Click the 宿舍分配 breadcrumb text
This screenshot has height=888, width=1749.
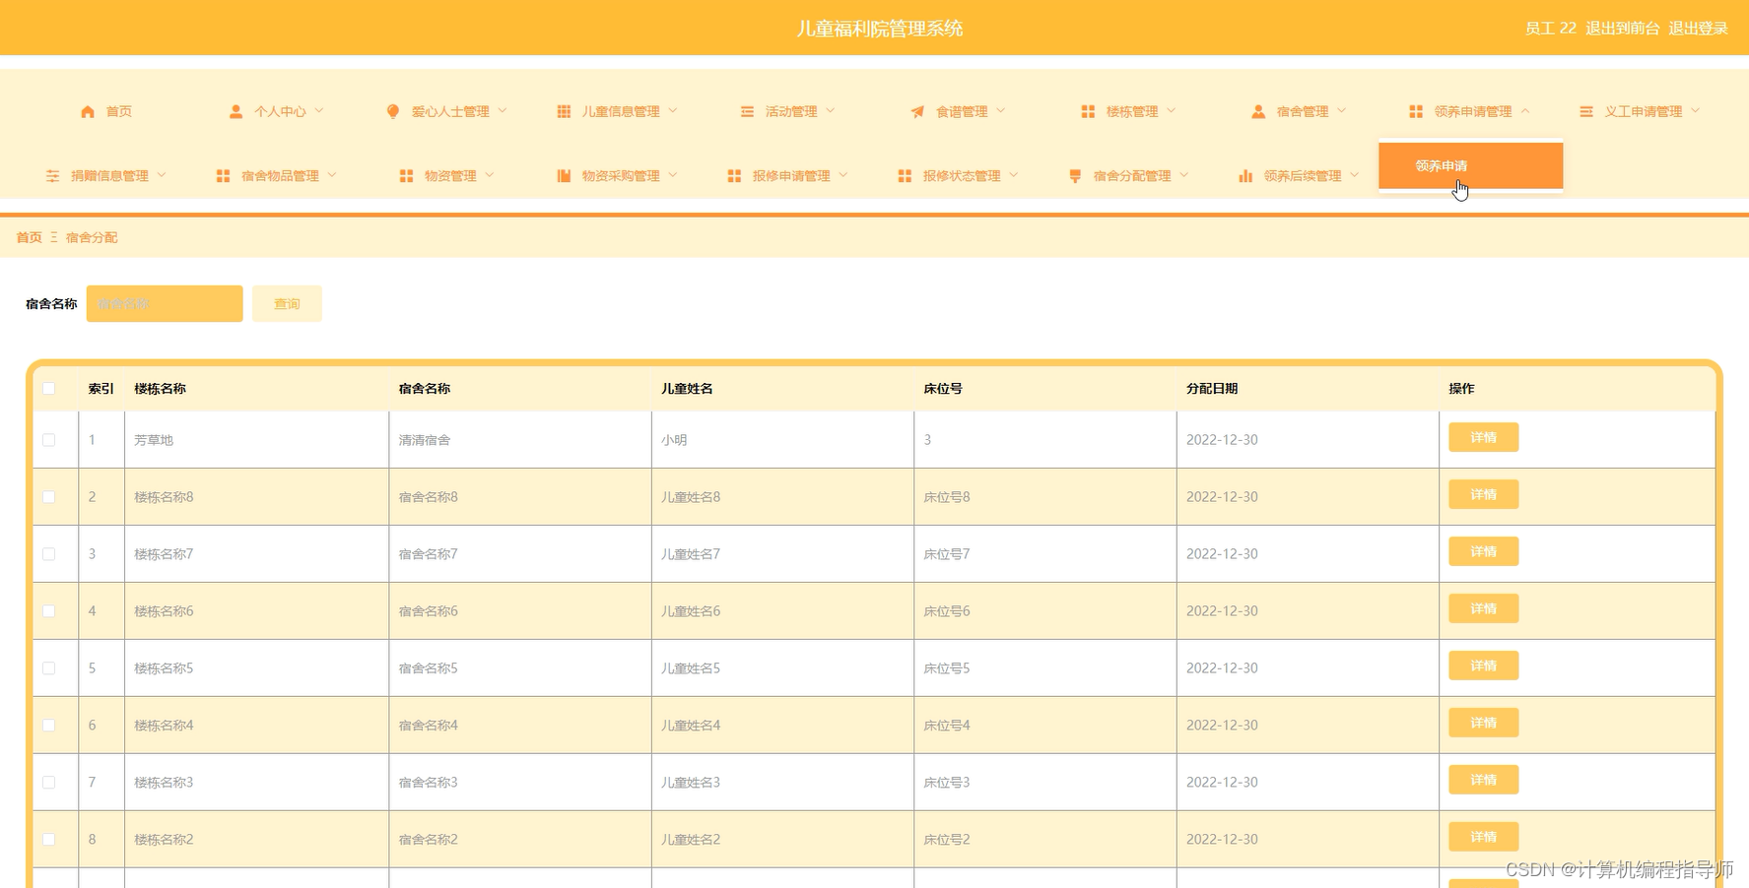click(x=92, y=237)
